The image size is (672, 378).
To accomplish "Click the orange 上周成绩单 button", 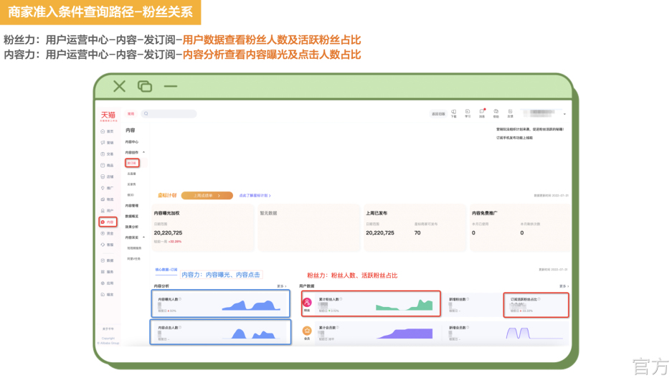I will [207, 195].
